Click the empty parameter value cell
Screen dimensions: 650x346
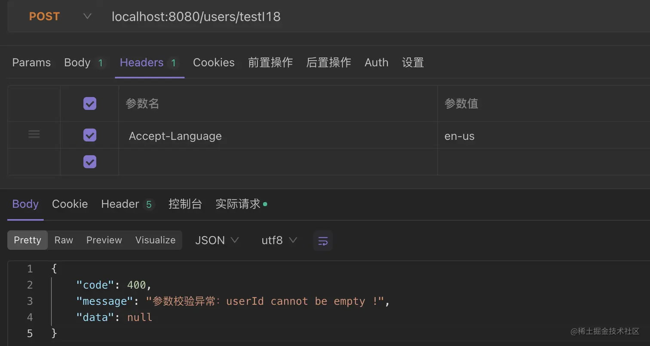tap(544, 162)
